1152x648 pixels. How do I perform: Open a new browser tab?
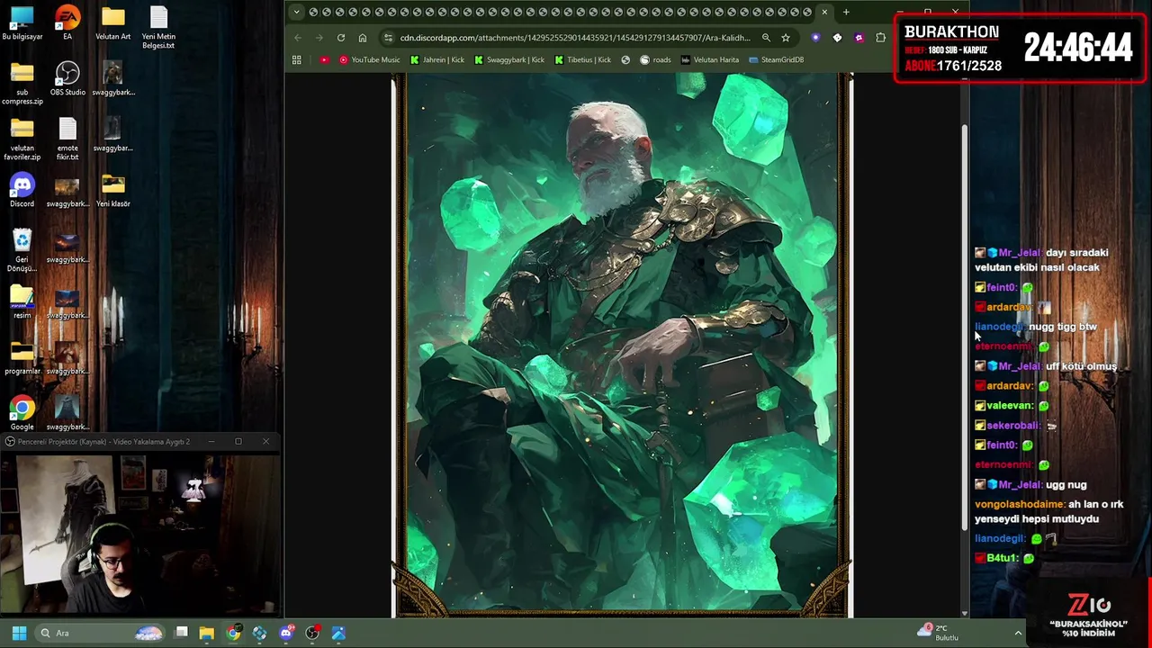coord(846,12)
